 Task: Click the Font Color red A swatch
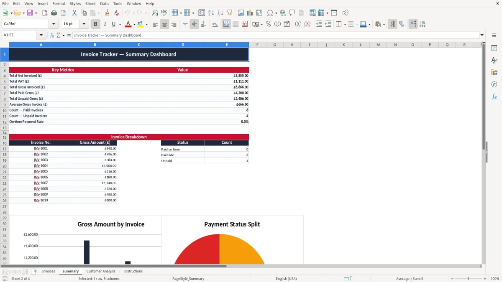[x=128, y=24]
